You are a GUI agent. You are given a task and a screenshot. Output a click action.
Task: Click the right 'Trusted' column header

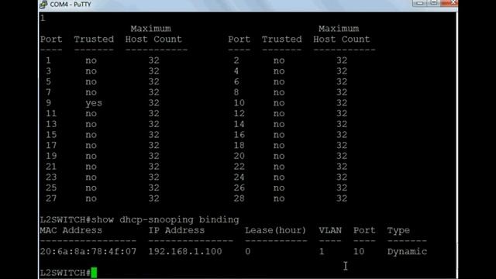tap(282, 40)
